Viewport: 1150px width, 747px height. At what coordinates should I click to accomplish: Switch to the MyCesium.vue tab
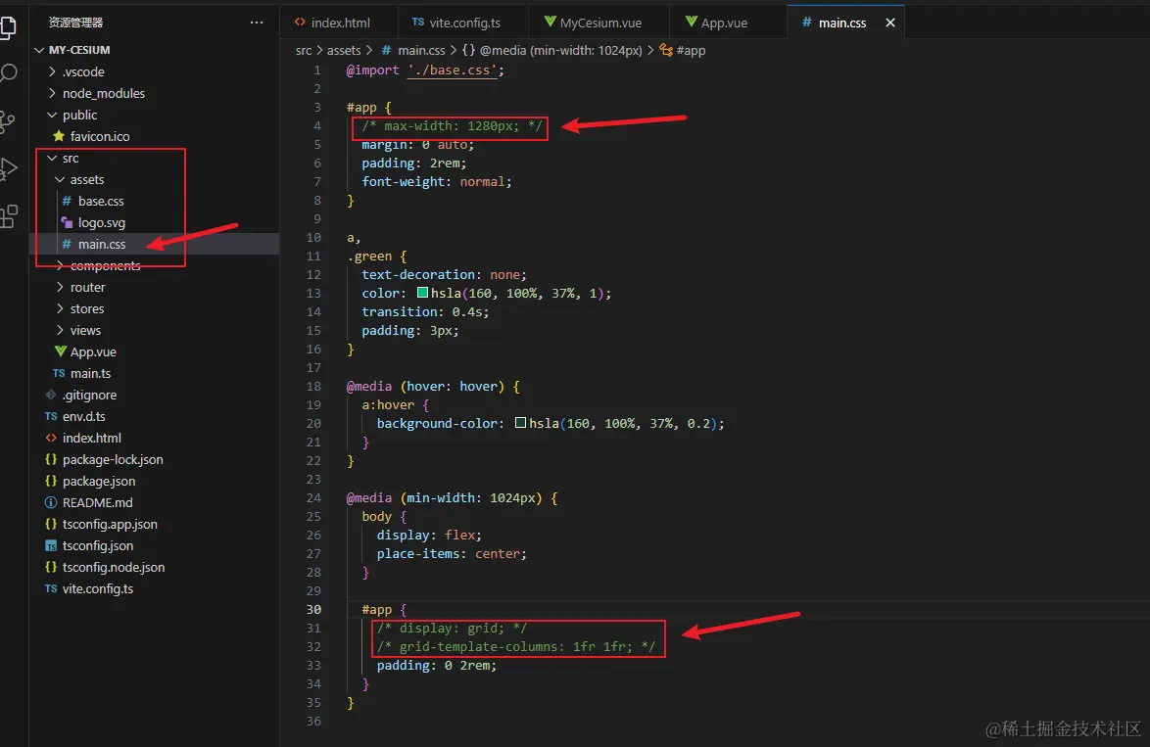click(x=599, y=23)
